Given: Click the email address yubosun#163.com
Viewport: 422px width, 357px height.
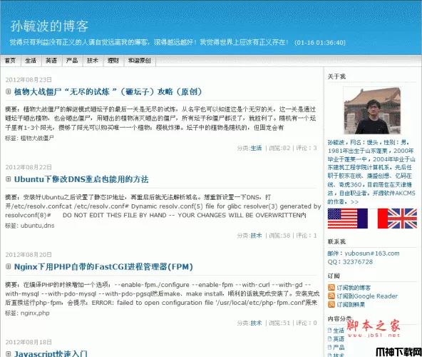Looking at the screenshot, I should coord(372,253).
